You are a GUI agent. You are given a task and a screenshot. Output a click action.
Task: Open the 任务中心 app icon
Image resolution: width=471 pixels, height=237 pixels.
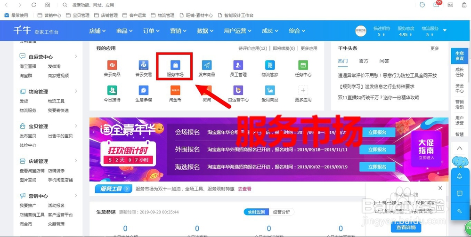point(303,65)
